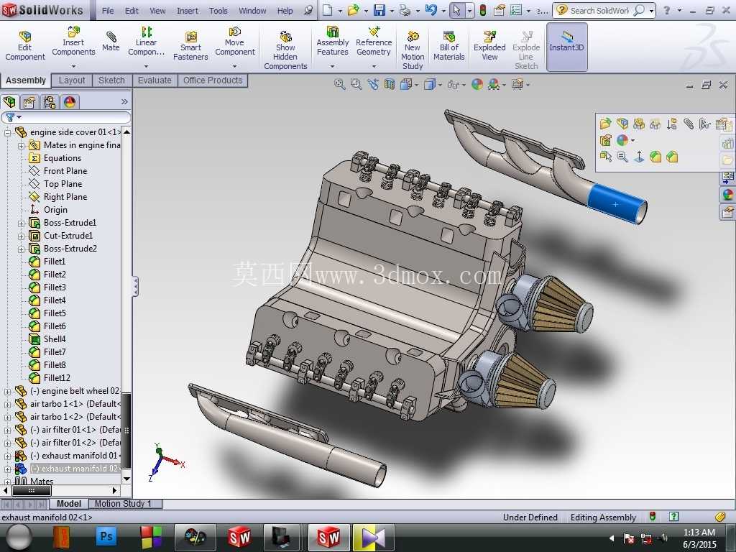Select the Equations item
The image size is (736, 552).
point(63,158)
